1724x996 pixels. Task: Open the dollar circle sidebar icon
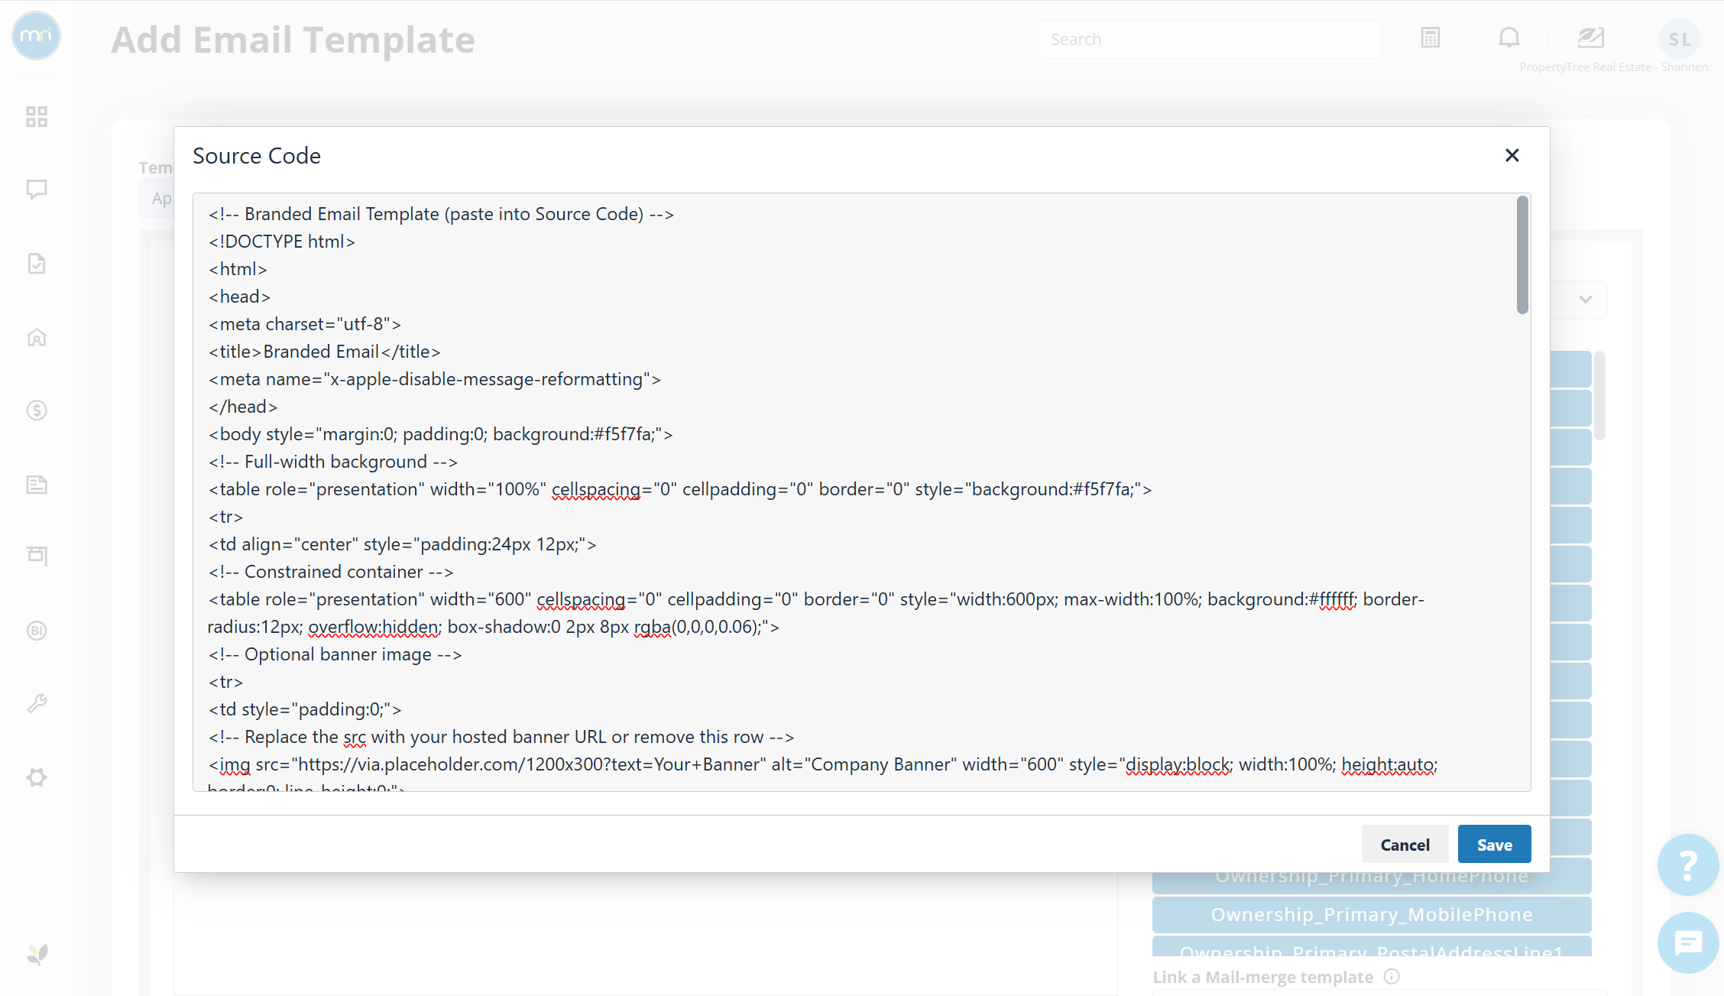(x=37, y=410)
